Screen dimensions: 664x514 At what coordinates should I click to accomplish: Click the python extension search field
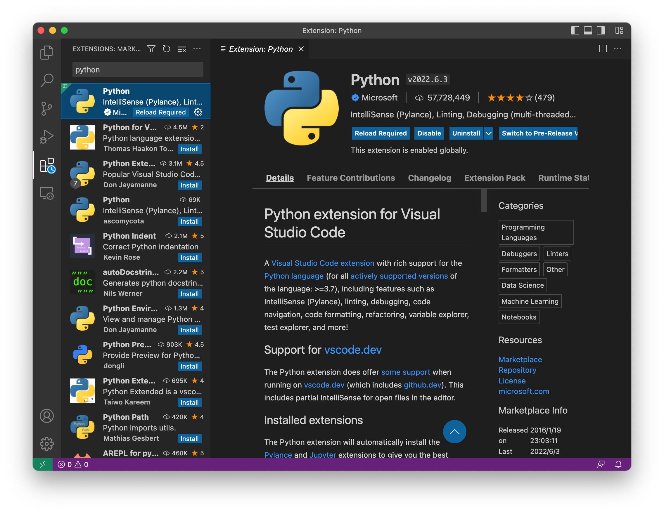coord(137,70)
